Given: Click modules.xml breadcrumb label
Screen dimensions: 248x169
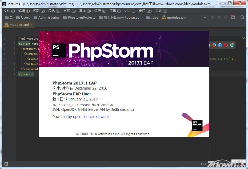Looking at the screenshot, I should coord(177,17).
